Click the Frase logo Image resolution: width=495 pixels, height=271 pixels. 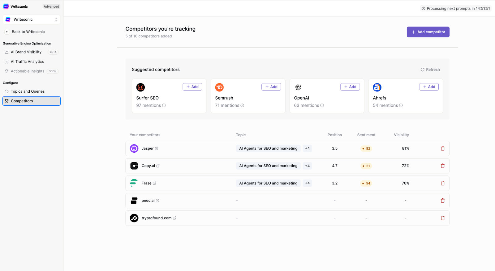click(134, 183)
